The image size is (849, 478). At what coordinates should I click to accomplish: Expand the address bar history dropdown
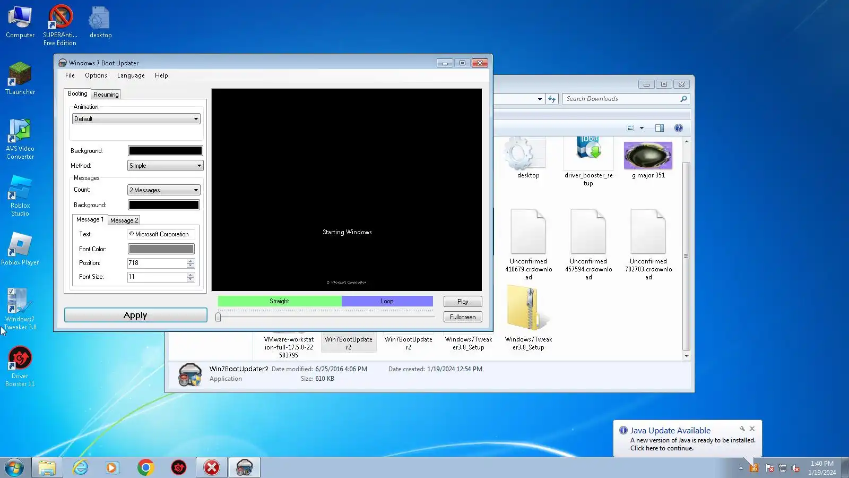pyautogui.click(x=540, y=99)
